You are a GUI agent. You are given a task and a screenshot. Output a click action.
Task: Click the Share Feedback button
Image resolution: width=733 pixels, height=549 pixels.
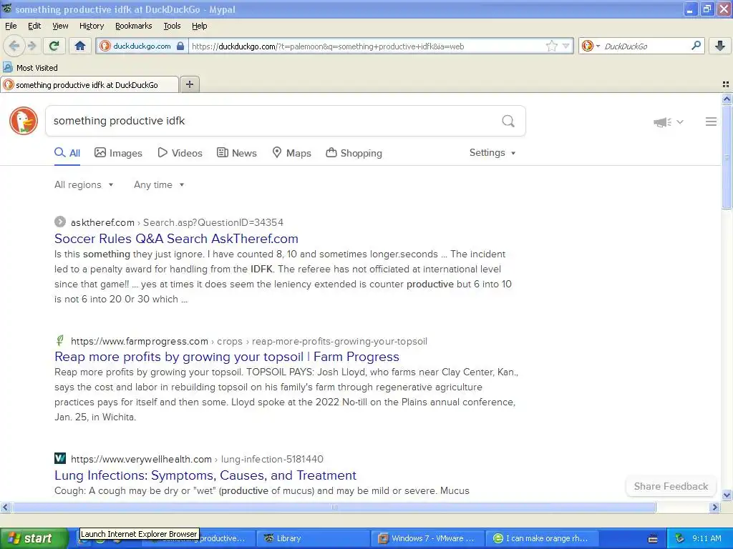click(671, 486)
